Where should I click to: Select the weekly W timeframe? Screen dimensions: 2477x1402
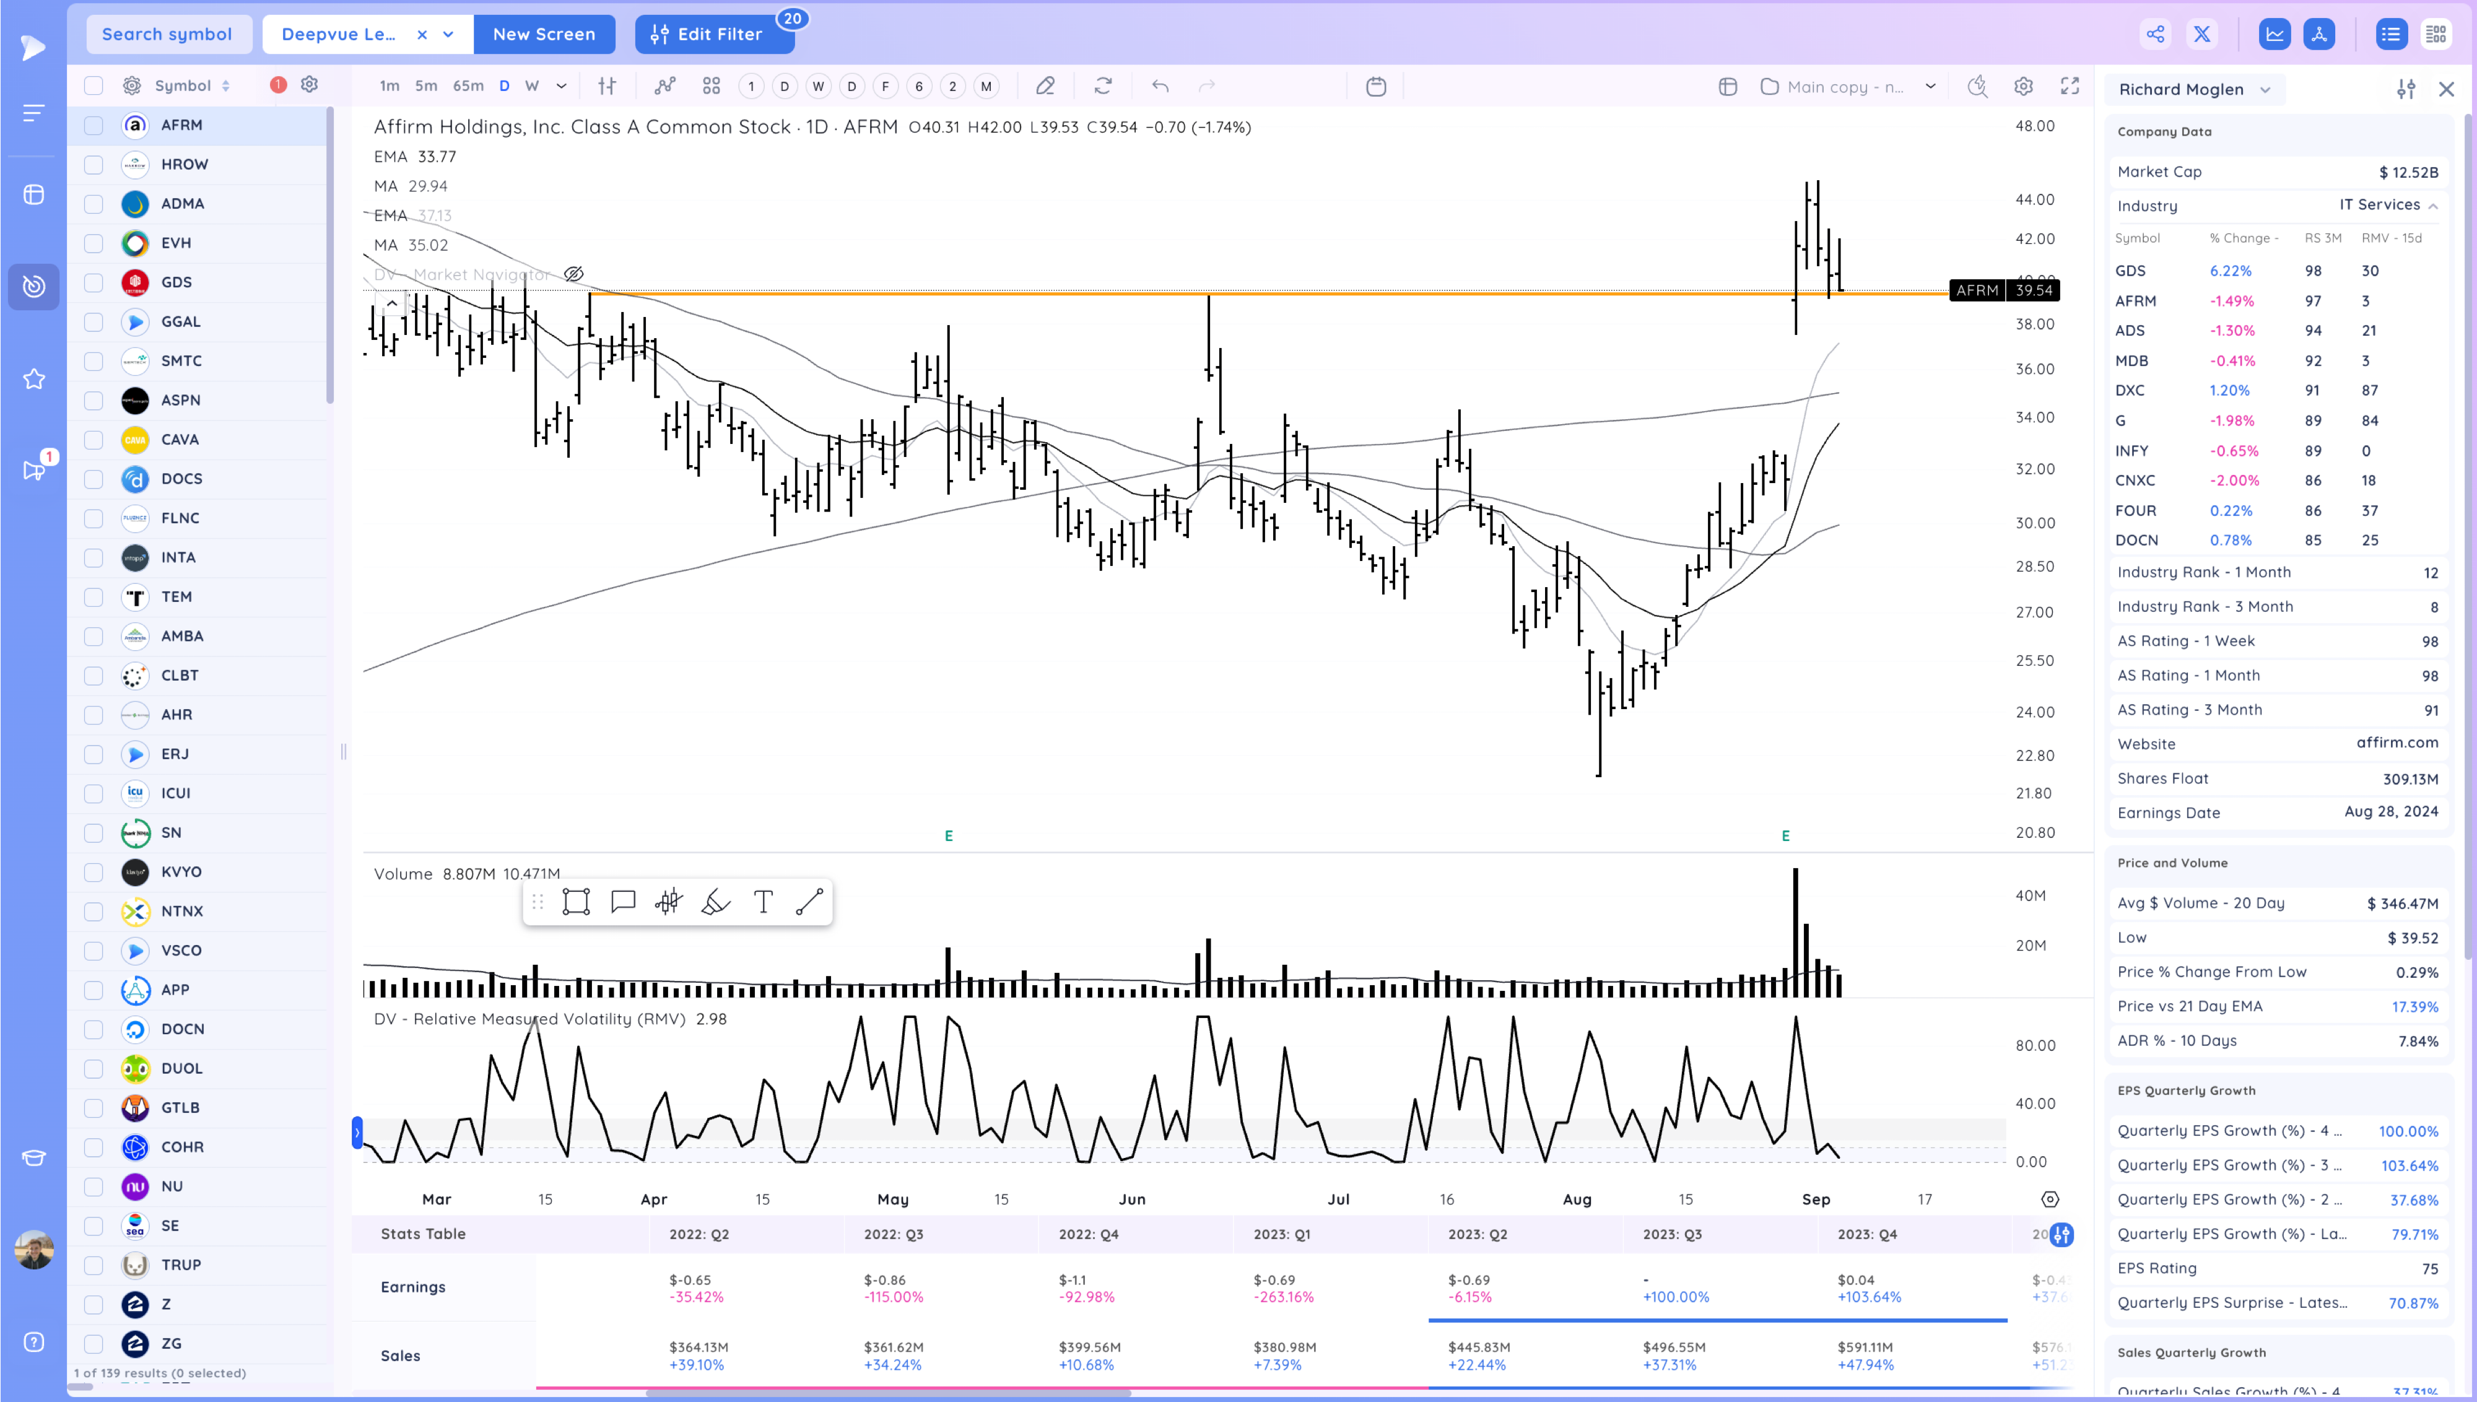point(531,85)
